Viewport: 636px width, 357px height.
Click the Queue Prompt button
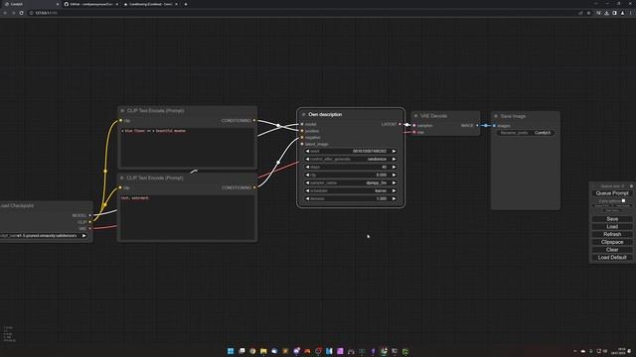tap(612, 193)
